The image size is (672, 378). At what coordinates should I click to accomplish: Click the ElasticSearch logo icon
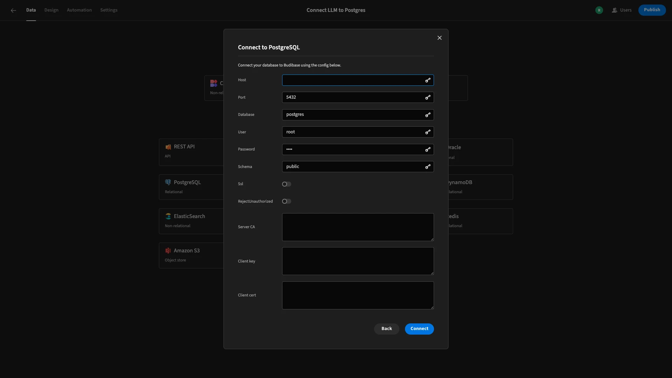pos(168,216)
